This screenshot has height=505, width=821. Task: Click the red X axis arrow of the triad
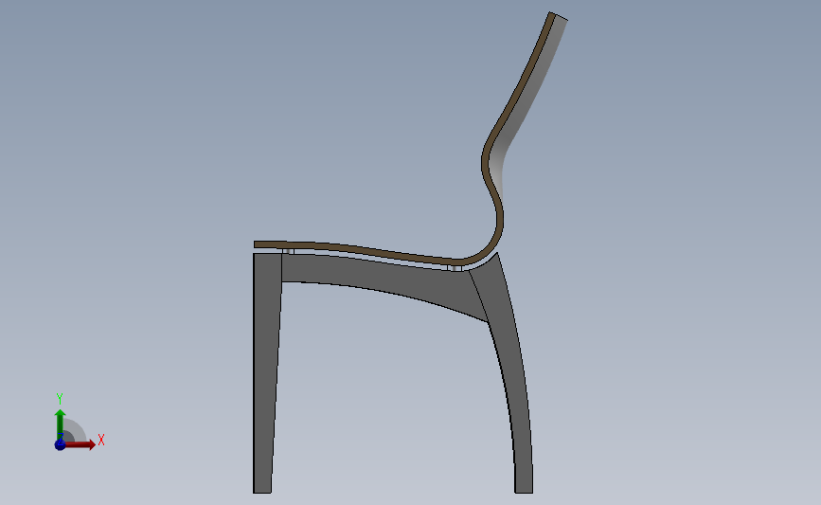click(81, 444)
